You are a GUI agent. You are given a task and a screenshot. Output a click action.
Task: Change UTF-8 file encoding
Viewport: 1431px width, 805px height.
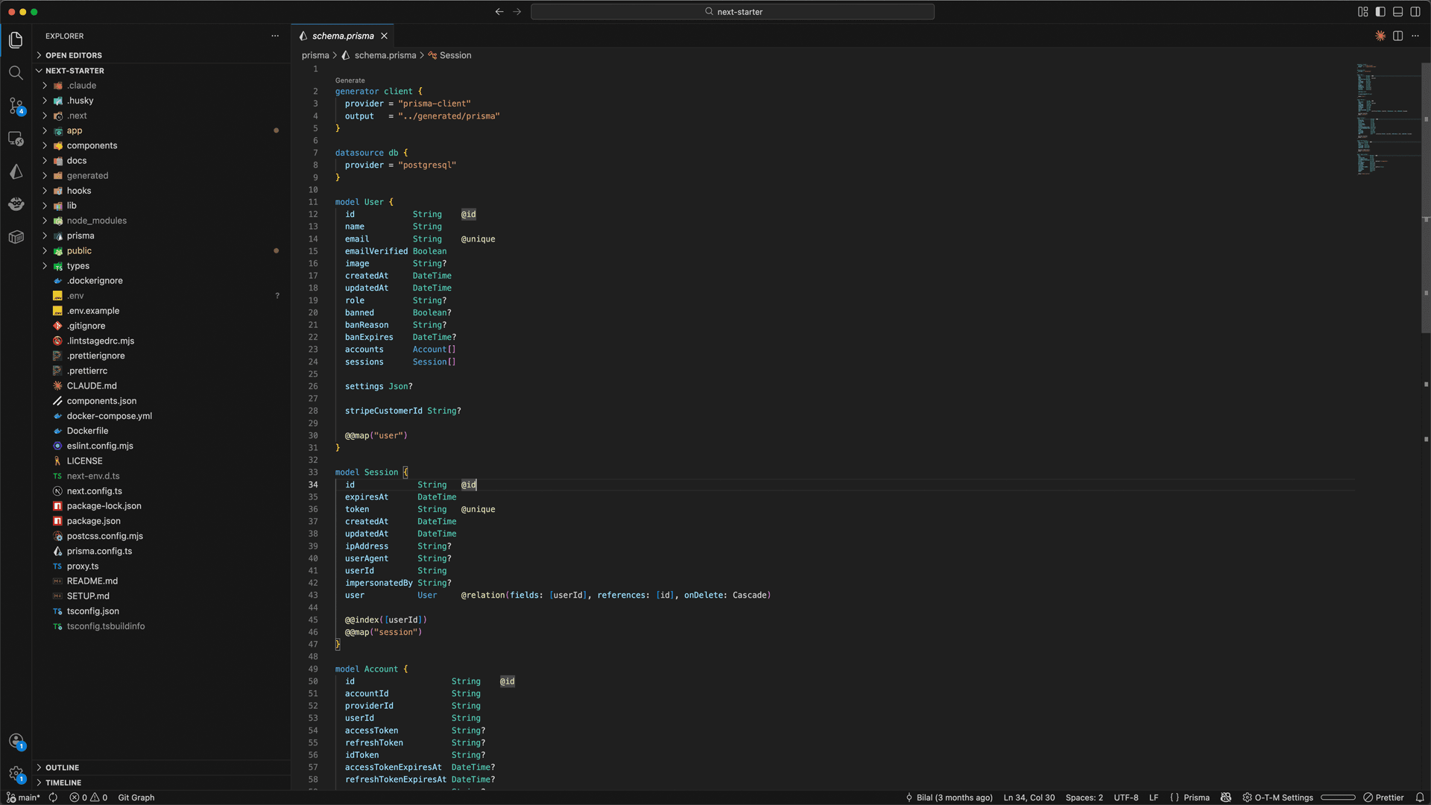pyautogui.click(x=1126, y=798)
